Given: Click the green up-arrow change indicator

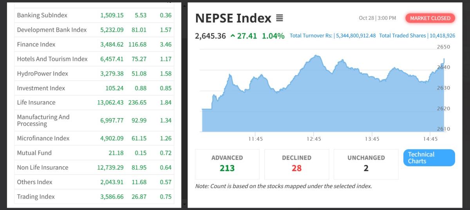Looking at the screenshot, I should 233,36.
